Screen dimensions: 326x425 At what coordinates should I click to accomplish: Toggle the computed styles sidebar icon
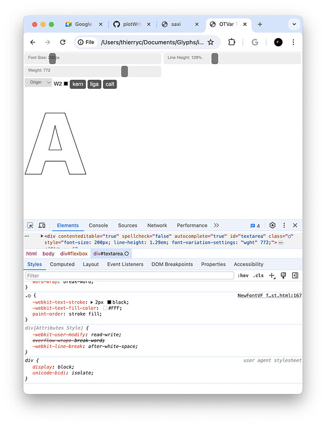(295, 276)
